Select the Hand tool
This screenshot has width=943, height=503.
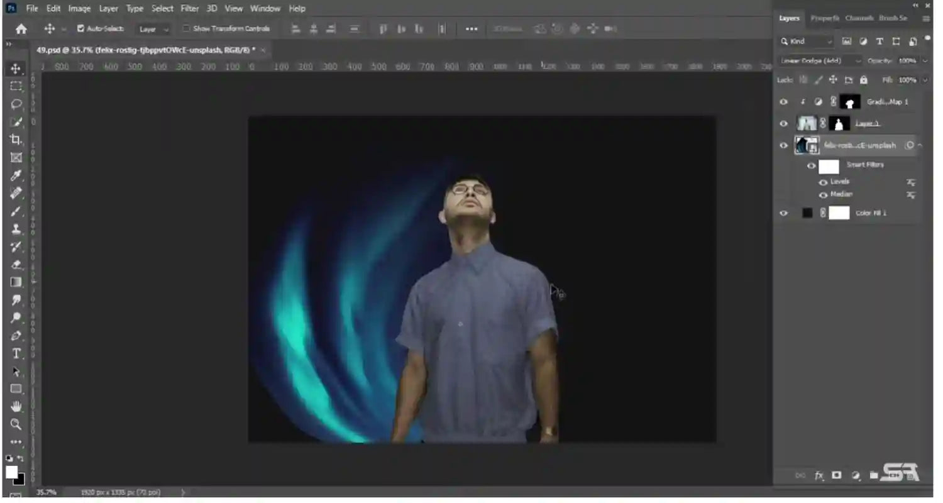16,407
